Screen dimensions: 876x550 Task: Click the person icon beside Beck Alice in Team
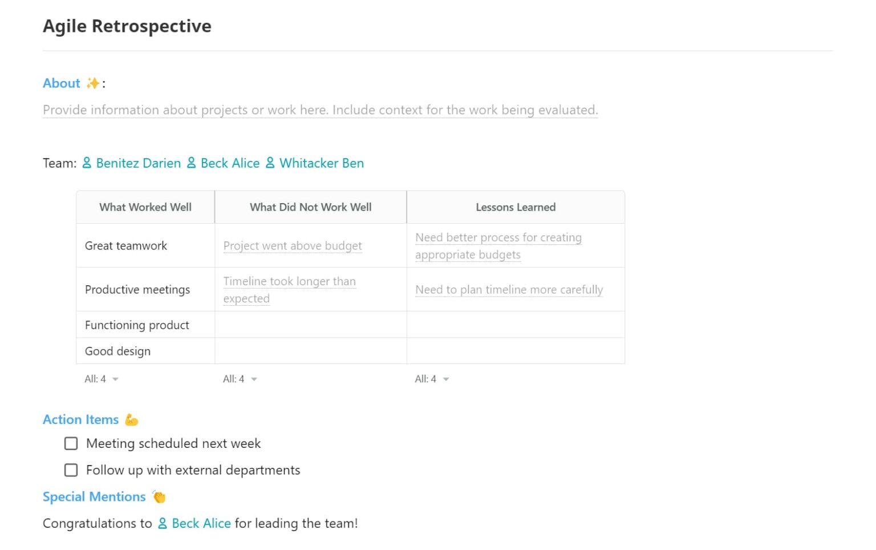[x=192, y=163]
